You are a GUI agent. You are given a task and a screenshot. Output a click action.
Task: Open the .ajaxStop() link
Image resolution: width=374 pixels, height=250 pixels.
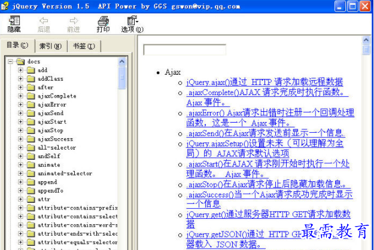pyautogui.click(x=268, y=184)
